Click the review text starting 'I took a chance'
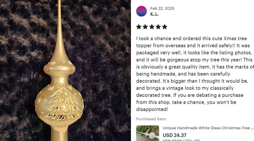Viewport: 254px width, 141px height. coord(195,74)
